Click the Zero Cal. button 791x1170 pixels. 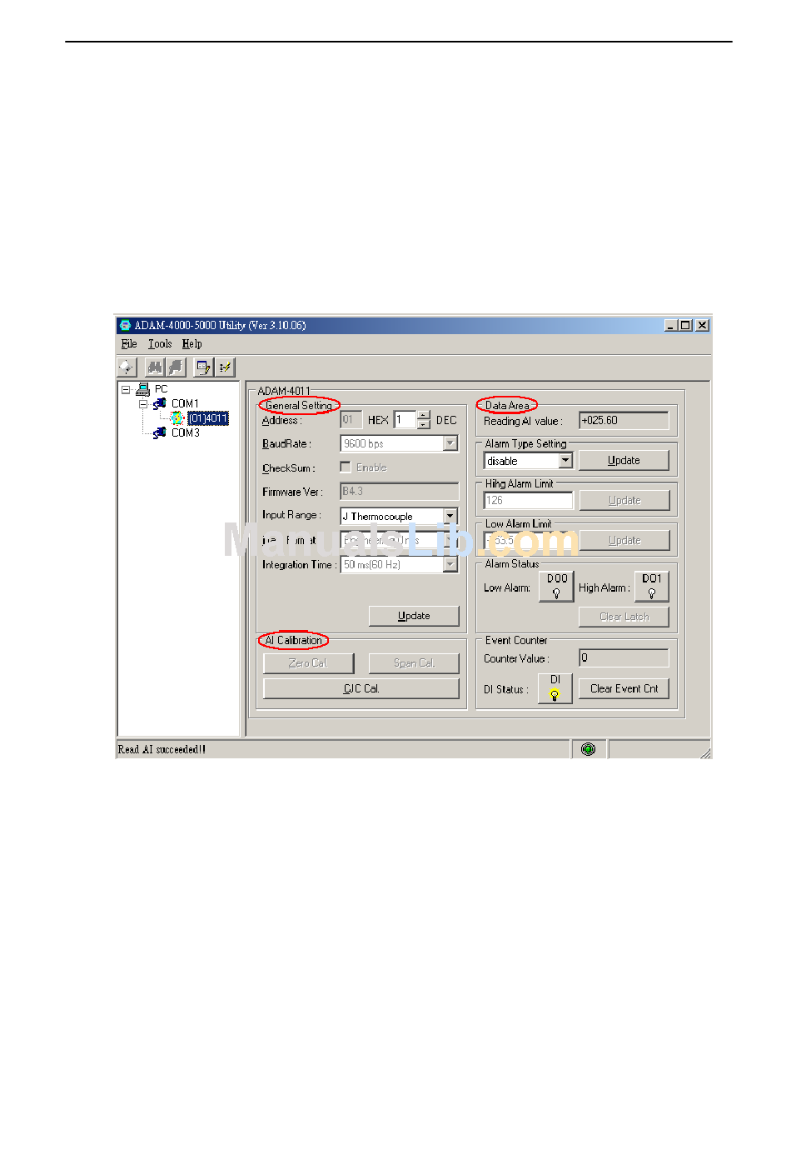[309, 663]
